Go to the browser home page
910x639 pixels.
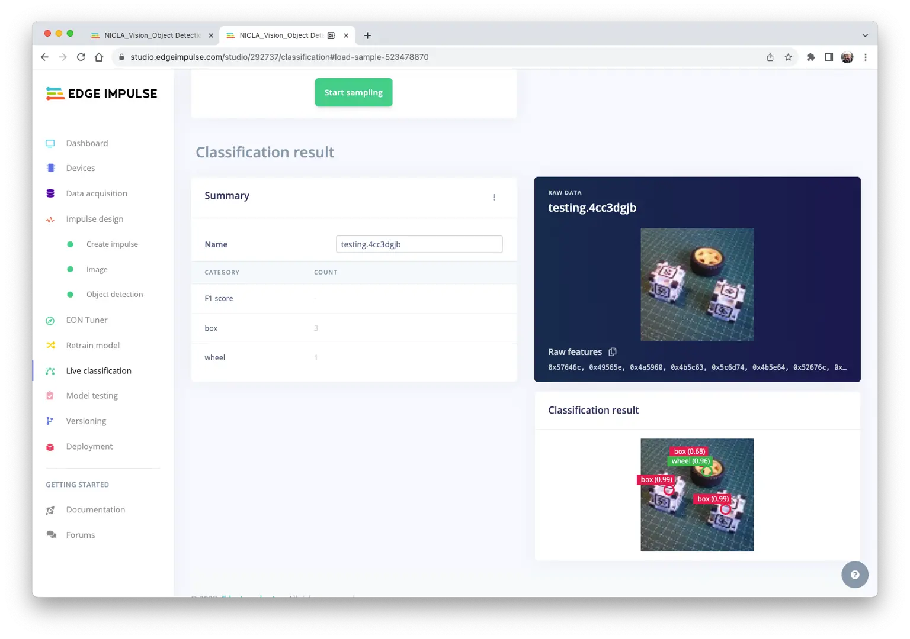tap(99, 57)
